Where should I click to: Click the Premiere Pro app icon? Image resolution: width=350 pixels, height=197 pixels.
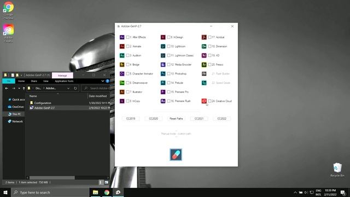(x=163, y=92)
